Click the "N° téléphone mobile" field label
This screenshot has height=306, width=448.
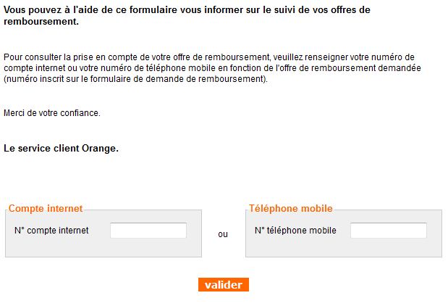pyautogui.click(x=295, y=231)
